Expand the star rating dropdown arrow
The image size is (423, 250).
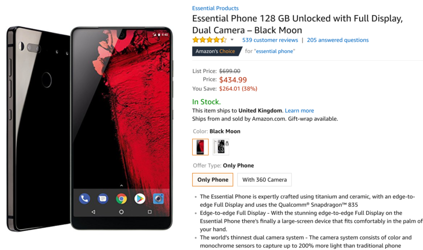coord(232,40)
